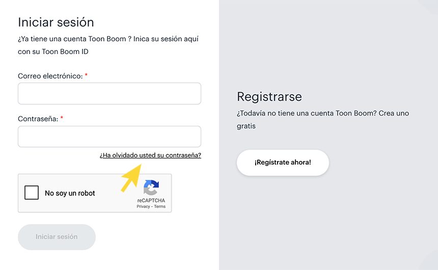Click the reCAPTCHA logo icon

click(x=151, y=187)
